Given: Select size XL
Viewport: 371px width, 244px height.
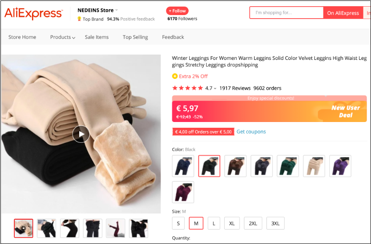Looking at the screenshot, I should coord(232,223).
